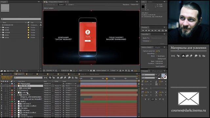Open the Full resolution dropdown in viewer
This screenshot has height=118, width=210.
[x=84, y=70]
